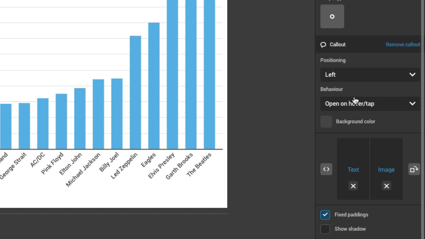Enable the Show shadow checkbox
Screen dimensions: 425x239
point(325,229)
